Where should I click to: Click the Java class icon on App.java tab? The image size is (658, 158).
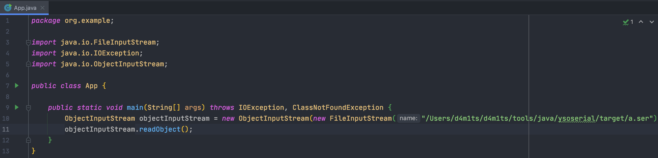pyautogui.click(x=8, y=8)
